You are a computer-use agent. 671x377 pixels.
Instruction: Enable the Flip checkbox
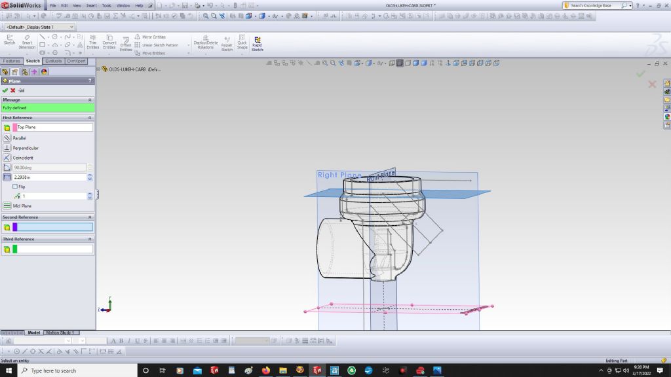click(15, 187)
